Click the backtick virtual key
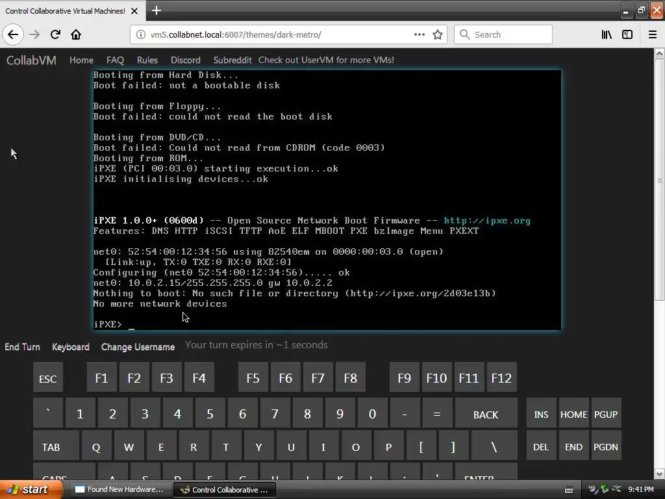This screenshot has height=499, width=665. (x=48, y=413)
